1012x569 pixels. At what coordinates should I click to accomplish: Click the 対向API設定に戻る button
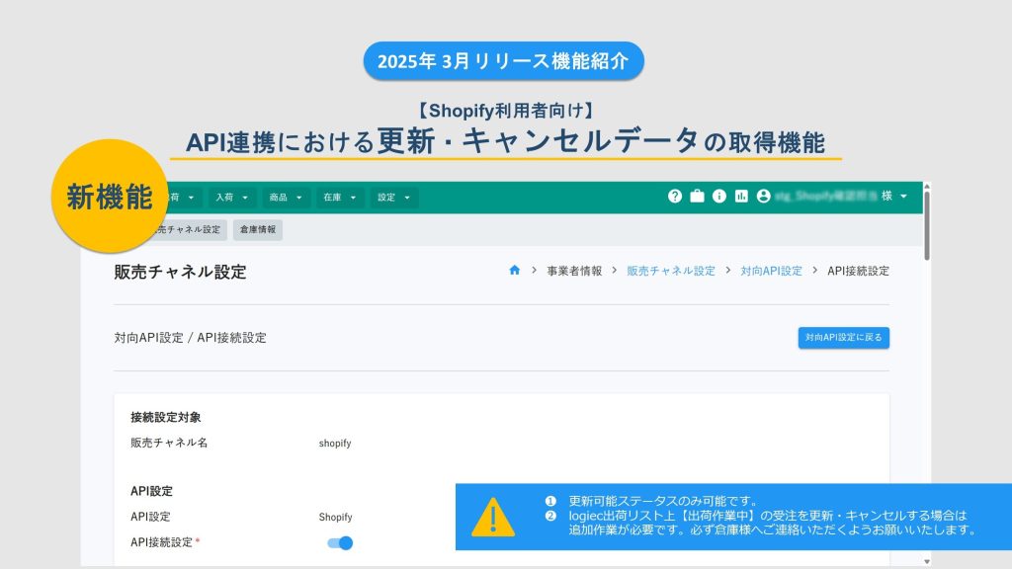(x=844, y=338)
